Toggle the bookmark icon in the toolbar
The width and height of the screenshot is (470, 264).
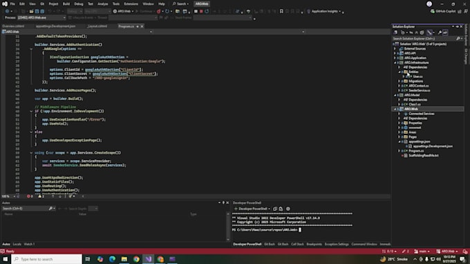tap(281, 11)
